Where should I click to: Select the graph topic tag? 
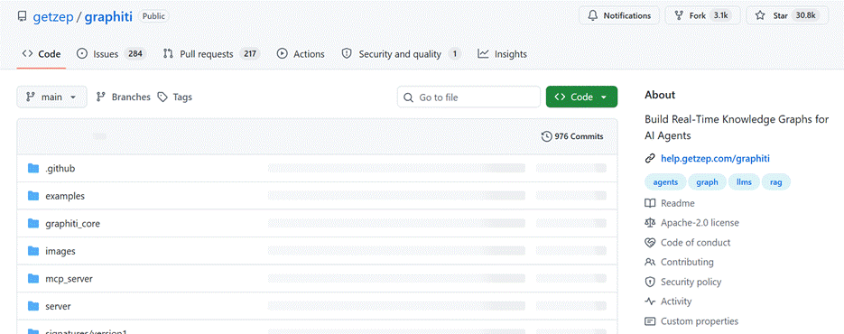pyautogui.click(x=708, y=182)
